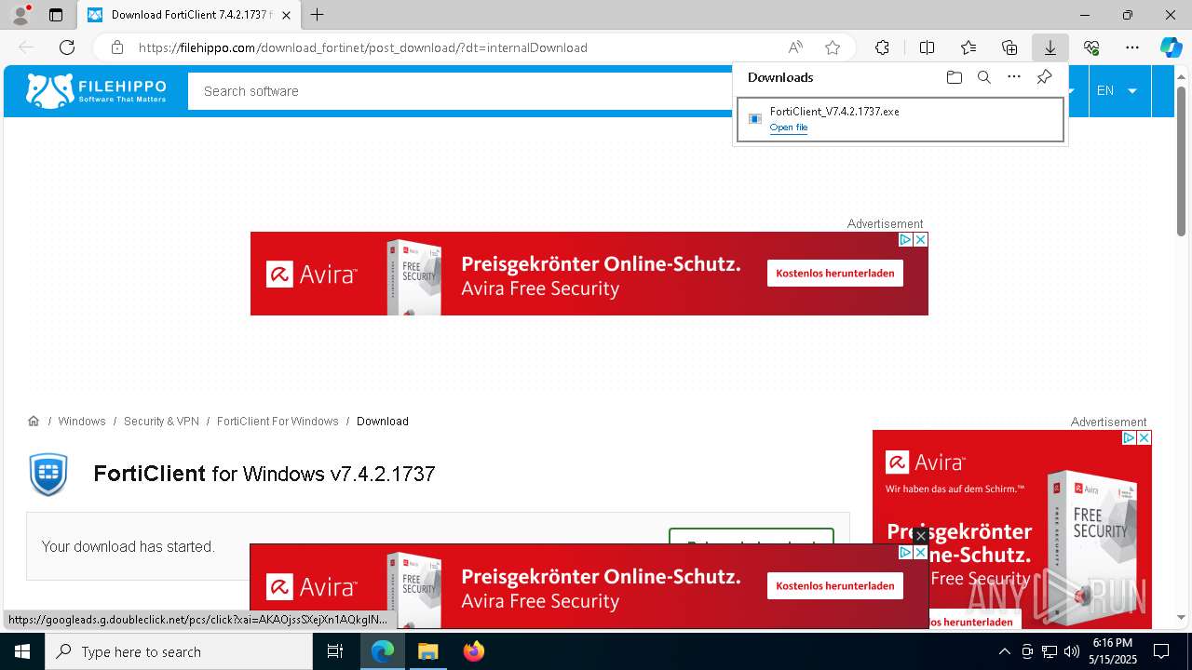
Task: Show hidden system tray icons
Action: 1004,651
